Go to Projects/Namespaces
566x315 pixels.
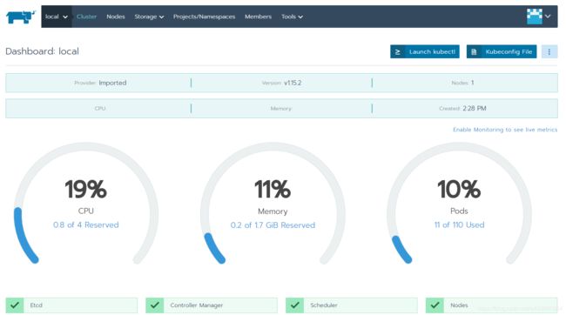pyautogui.click(x=204, y=17)
